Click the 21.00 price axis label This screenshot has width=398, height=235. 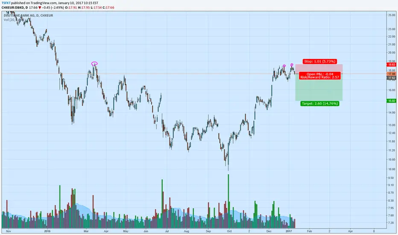coord(392,44)
